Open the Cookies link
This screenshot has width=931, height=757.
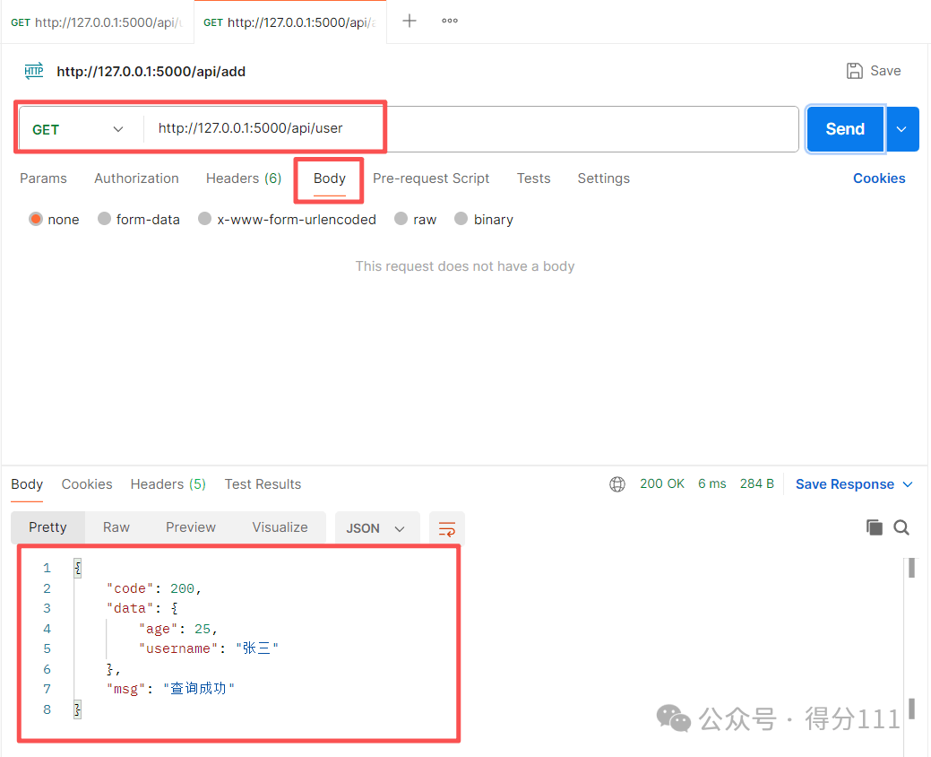pyautogui.click(x=879, y=178)
